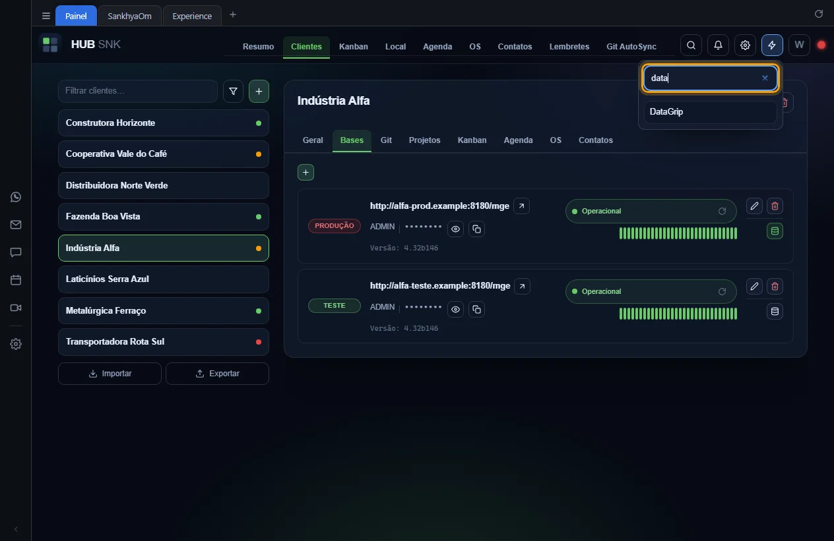Select the Geral tab of Indústria Alfa

(313, 140)
